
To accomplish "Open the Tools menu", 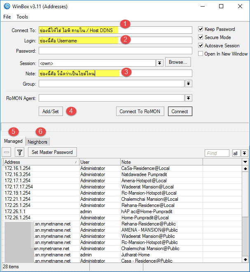I will [x=22, y=17].
